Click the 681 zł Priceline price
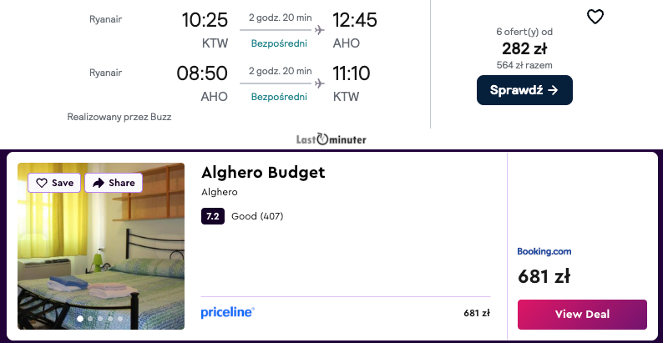 point(476,314)
